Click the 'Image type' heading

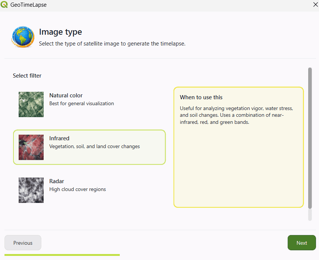(x=60, y=32)
